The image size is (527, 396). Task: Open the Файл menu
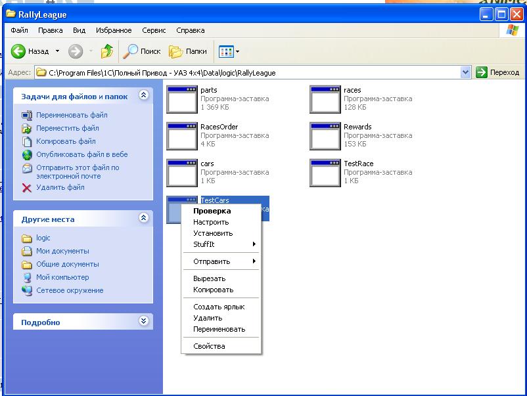[x=19, y=30]
